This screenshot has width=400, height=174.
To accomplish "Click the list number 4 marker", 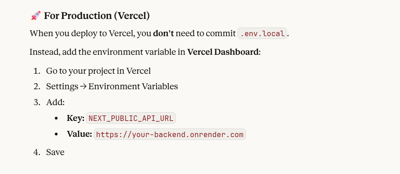I will click(x=36, y=152).
